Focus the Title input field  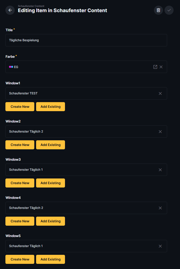click(86, 40)
